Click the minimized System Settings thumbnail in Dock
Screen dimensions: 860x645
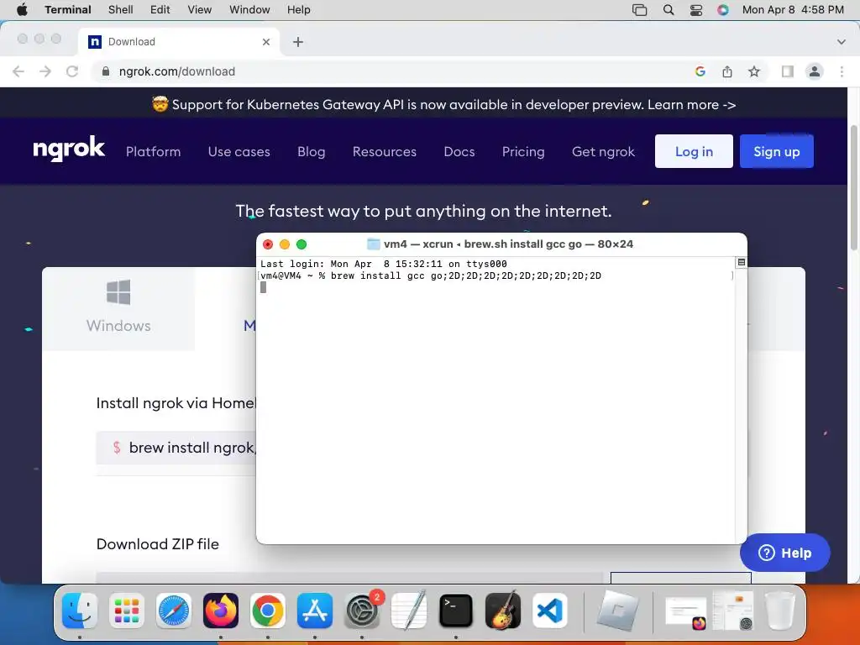(733, 611)
